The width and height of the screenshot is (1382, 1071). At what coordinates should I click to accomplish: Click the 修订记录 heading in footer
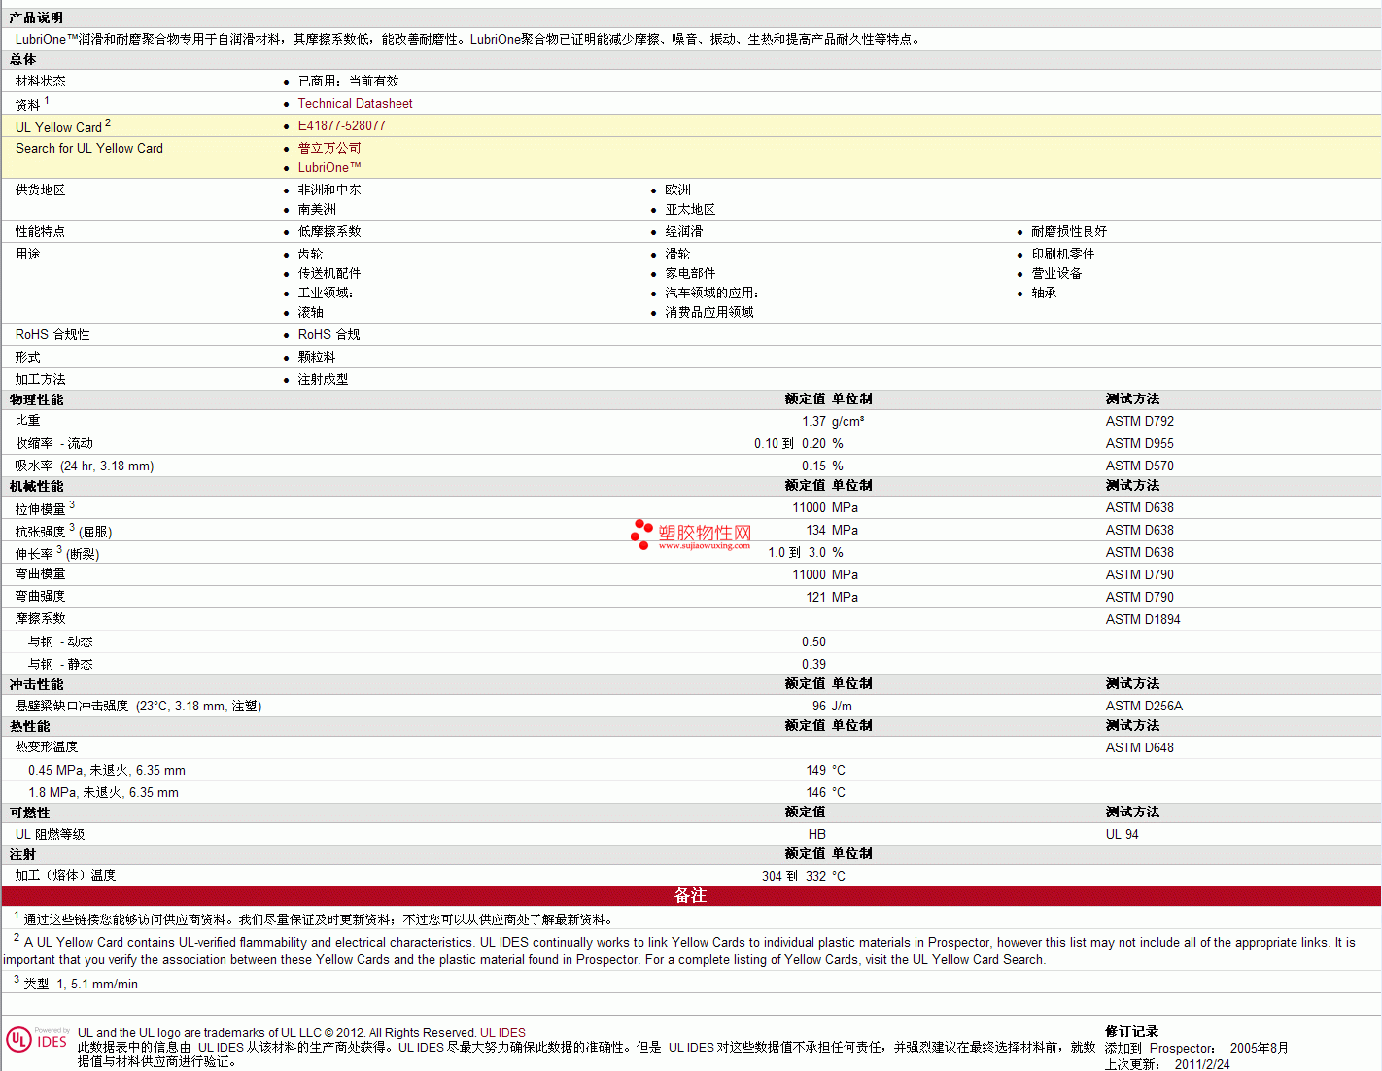click(x=1131, y=1031)
